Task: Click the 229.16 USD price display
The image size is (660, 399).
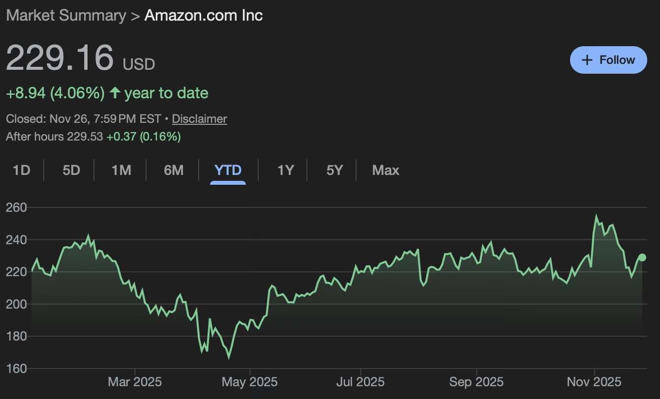Action: pyautogui.click(x=59, y=59)
